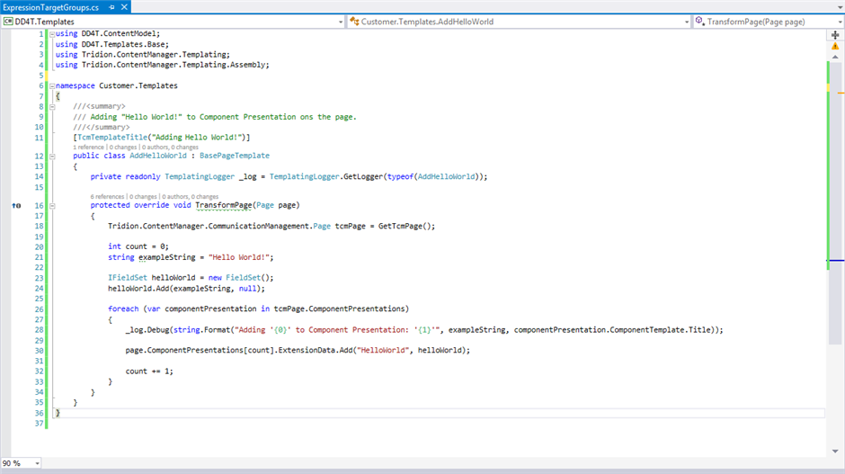Click the scrollbar up arrow
The width and height of the screenshot is (845, 474).
(835, 56)
